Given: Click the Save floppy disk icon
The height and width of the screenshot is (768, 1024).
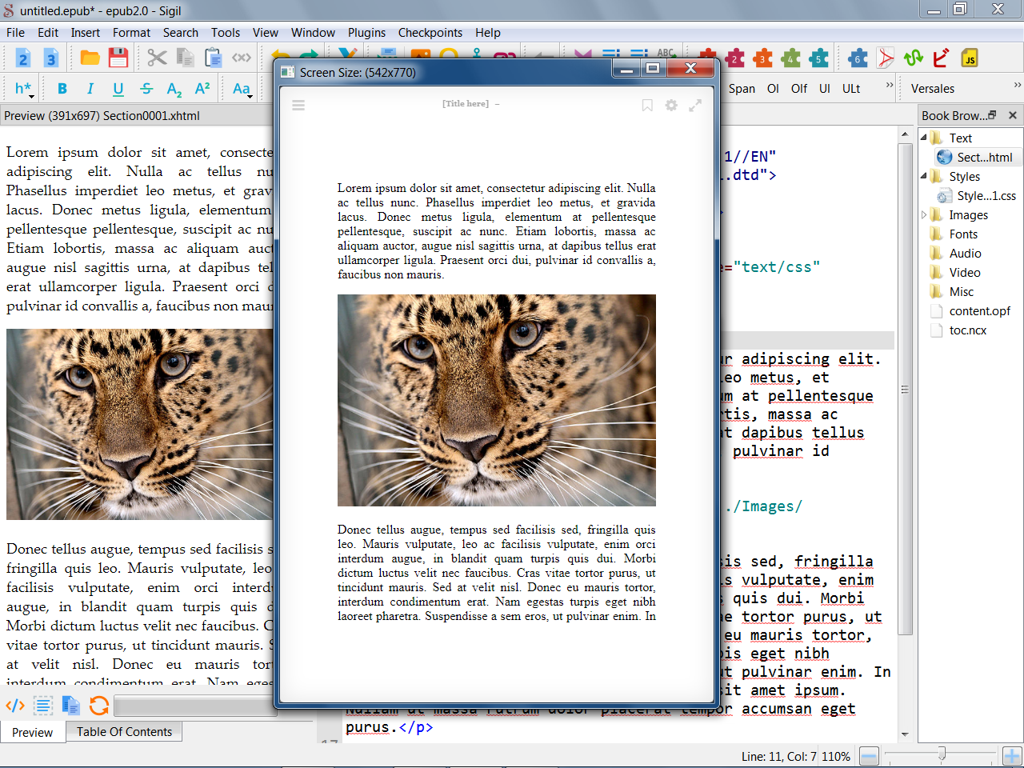Looking at the screenshot, I should [x=118, y=58].
